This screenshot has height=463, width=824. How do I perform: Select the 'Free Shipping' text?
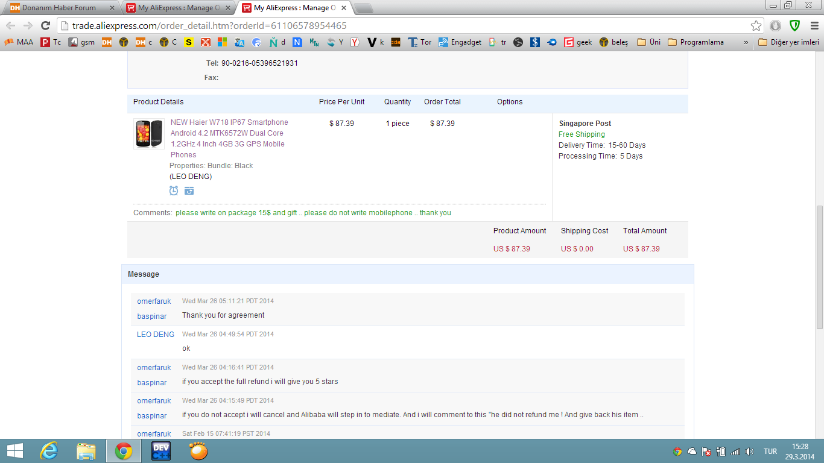(582, 134)
